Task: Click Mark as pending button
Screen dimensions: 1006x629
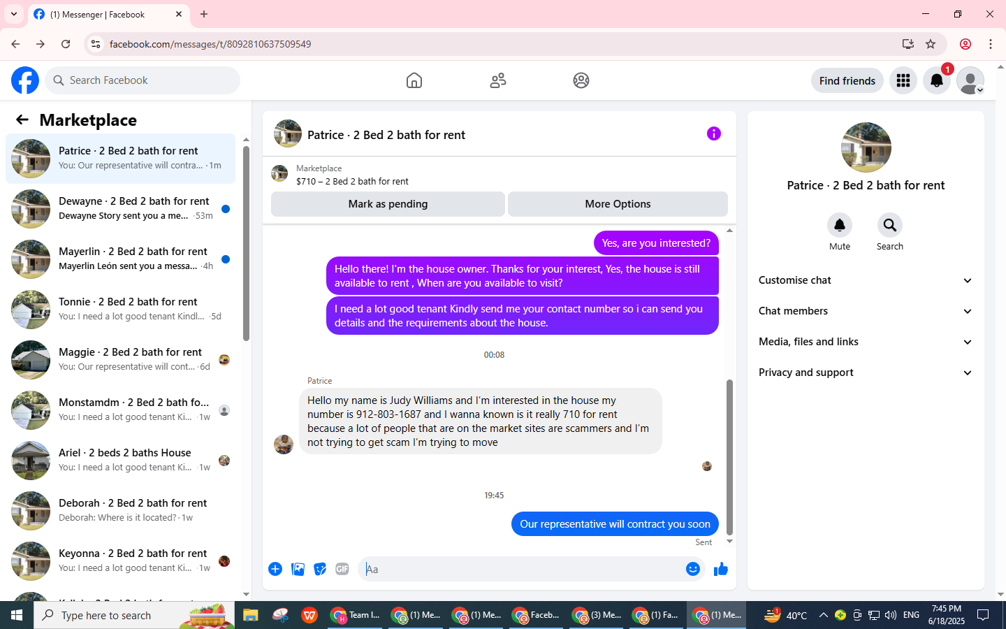Action: pos(388,204)
